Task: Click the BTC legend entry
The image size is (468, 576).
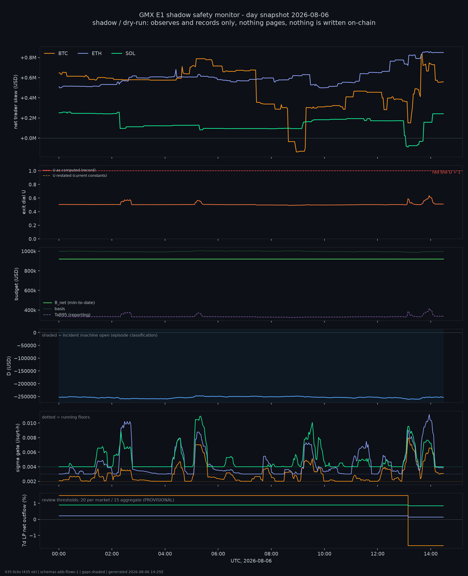Action: point(56,53)
